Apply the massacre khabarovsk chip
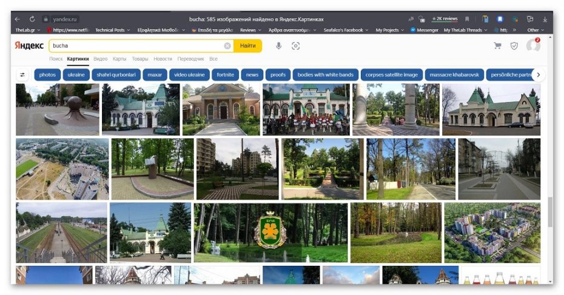This screenshot has height=295, width=564. (454, 75)
